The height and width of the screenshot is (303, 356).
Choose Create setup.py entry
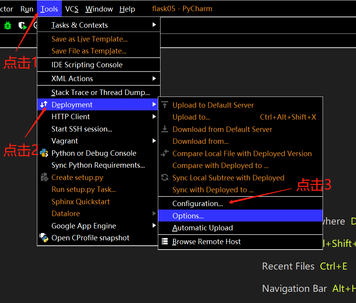98,177
